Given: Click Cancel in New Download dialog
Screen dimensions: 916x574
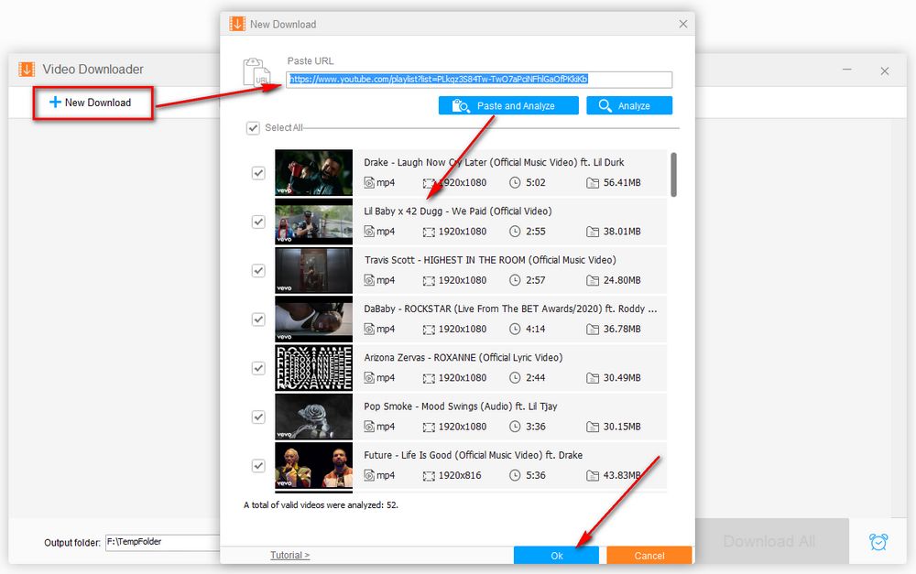Looking at the screenshot, I should pos(649,556).
